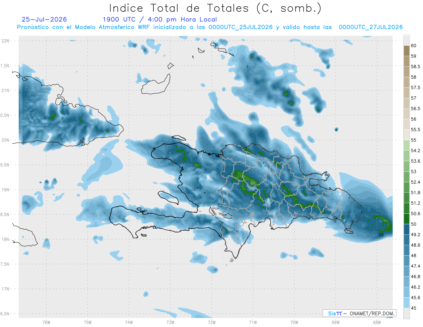Click the init time '0000UTC_25JUL2026' in the forecast line
This screenshot has width=423, height=327.
[240, 27]
